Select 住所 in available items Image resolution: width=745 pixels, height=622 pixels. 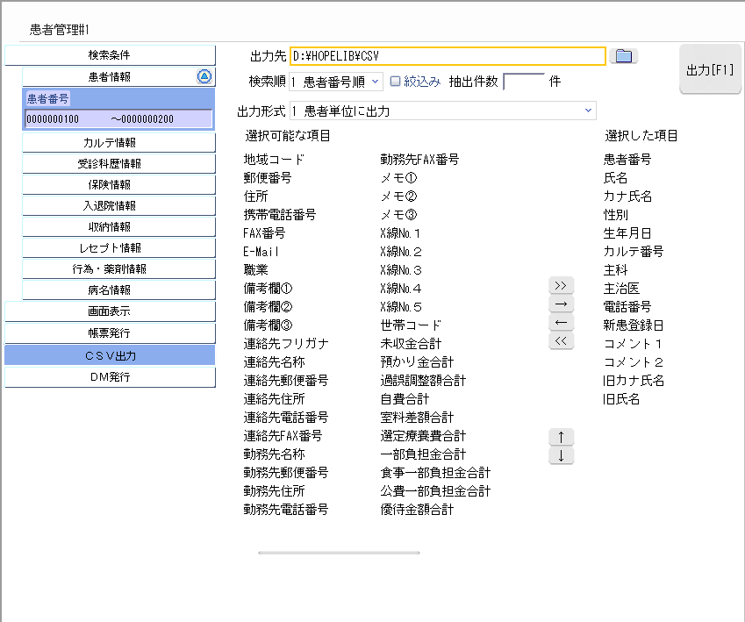pos(255,197)
